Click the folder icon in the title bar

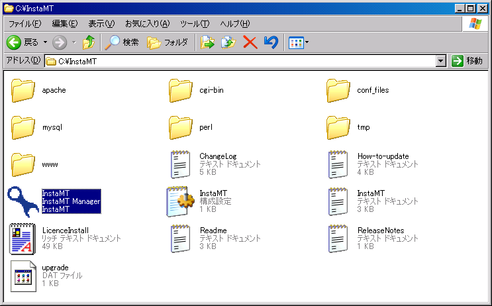(9, 8)
